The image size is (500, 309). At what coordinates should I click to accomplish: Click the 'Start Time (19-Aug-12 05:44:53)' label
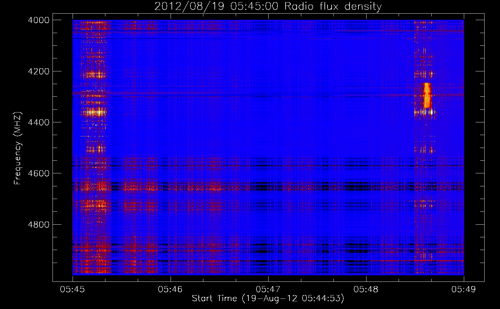click(x=268, y=298)
